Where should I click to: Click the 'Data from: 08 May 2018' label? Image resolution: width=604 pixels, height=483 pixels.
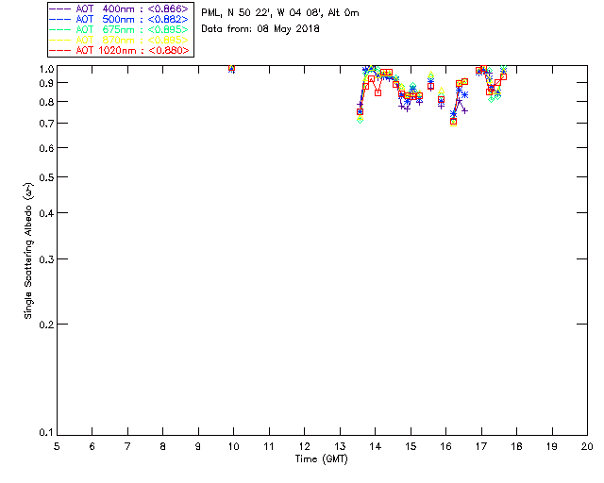click(261, 28)
